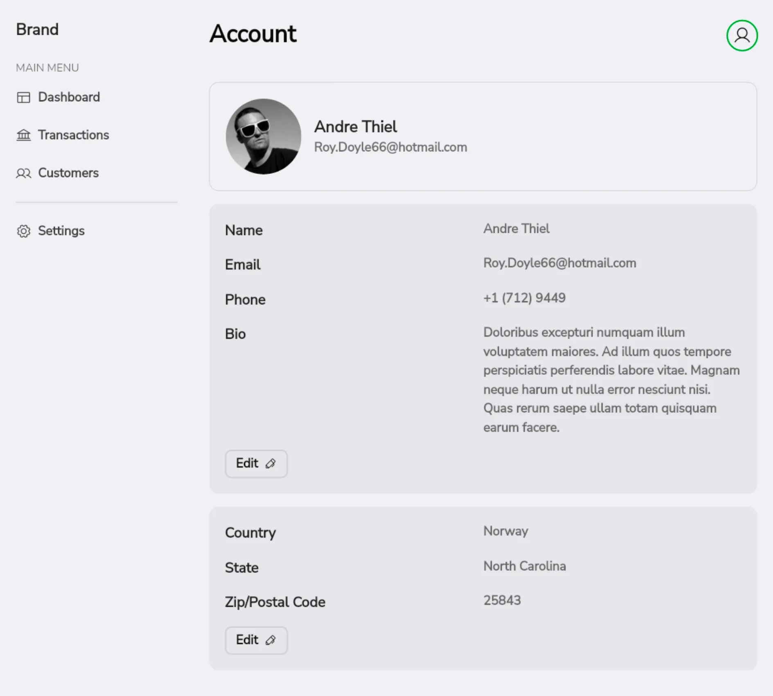Select the phone number value
The image size is (773, 696).
click(524, 298)
